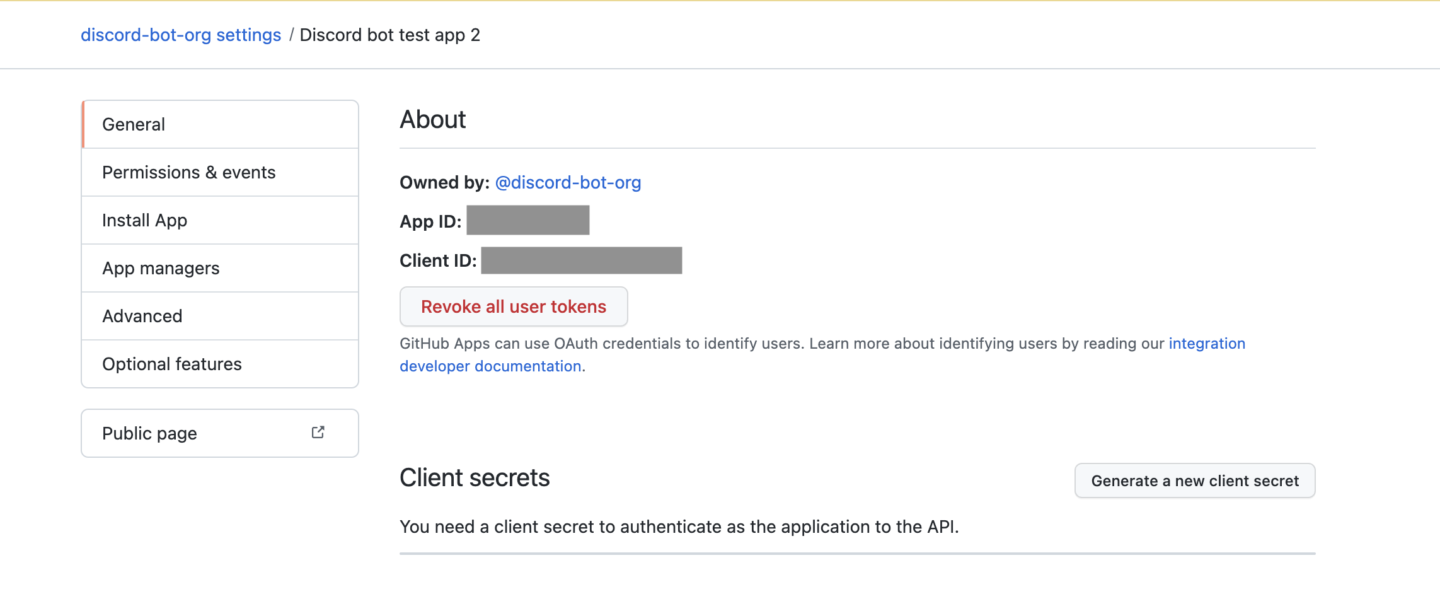Click the redacted Client ID value

pos(582,260)
